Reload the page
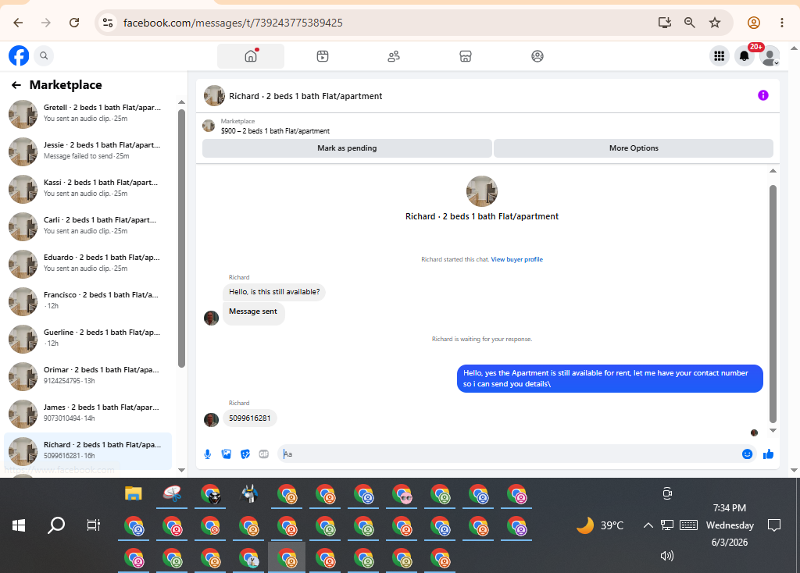The image size is (800, 573). point(74,23)
